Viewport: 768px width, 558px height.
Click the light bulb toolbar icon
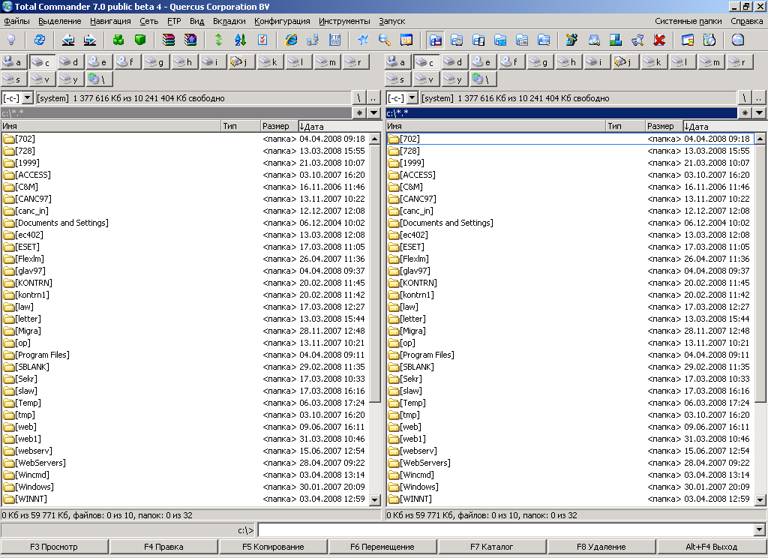(11, 40)
